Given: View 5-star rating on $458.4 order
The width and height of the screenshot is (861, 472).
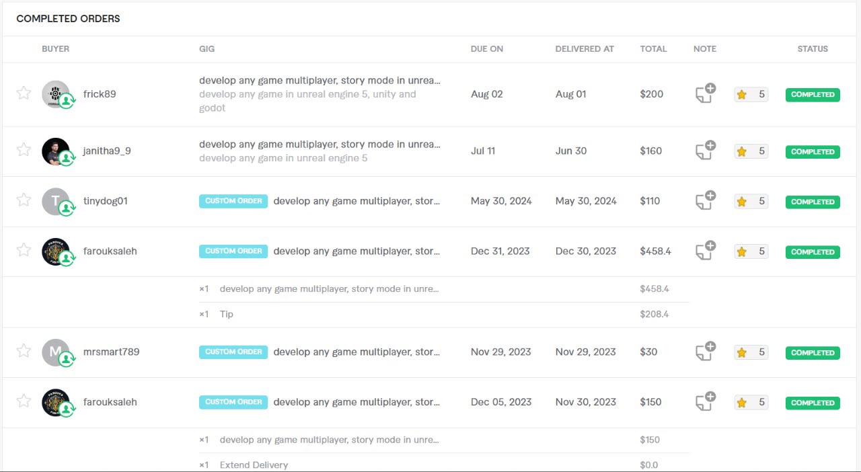Looking at the screenshot, I should click(751, 251).
